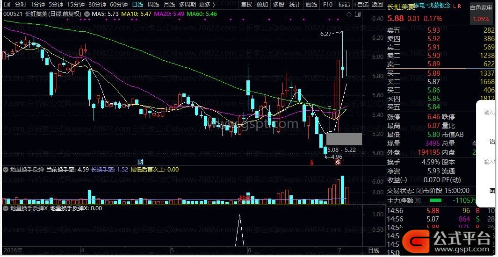
Task: Click 返回 to go back
Action: point(377,5)
